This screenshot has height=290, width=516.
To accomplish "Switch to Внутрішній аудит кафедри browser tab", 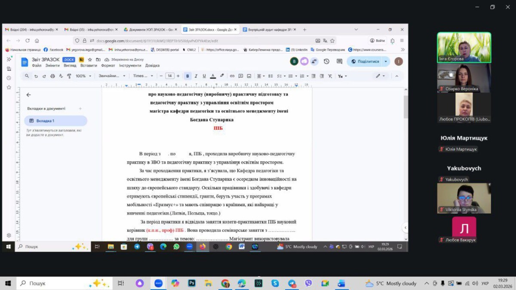I will (x=267, y=30).
